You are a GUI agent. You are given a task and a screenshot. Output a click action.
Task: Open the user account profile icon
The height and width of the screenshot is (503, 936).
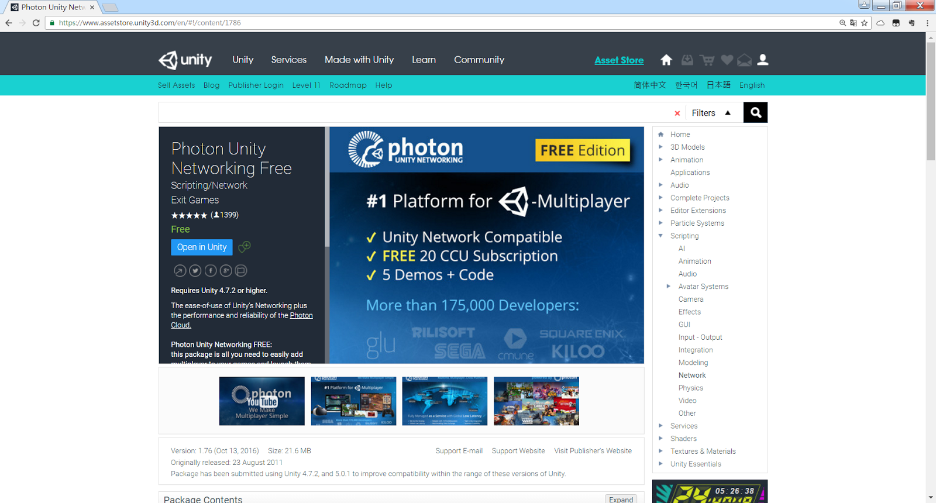763,60
